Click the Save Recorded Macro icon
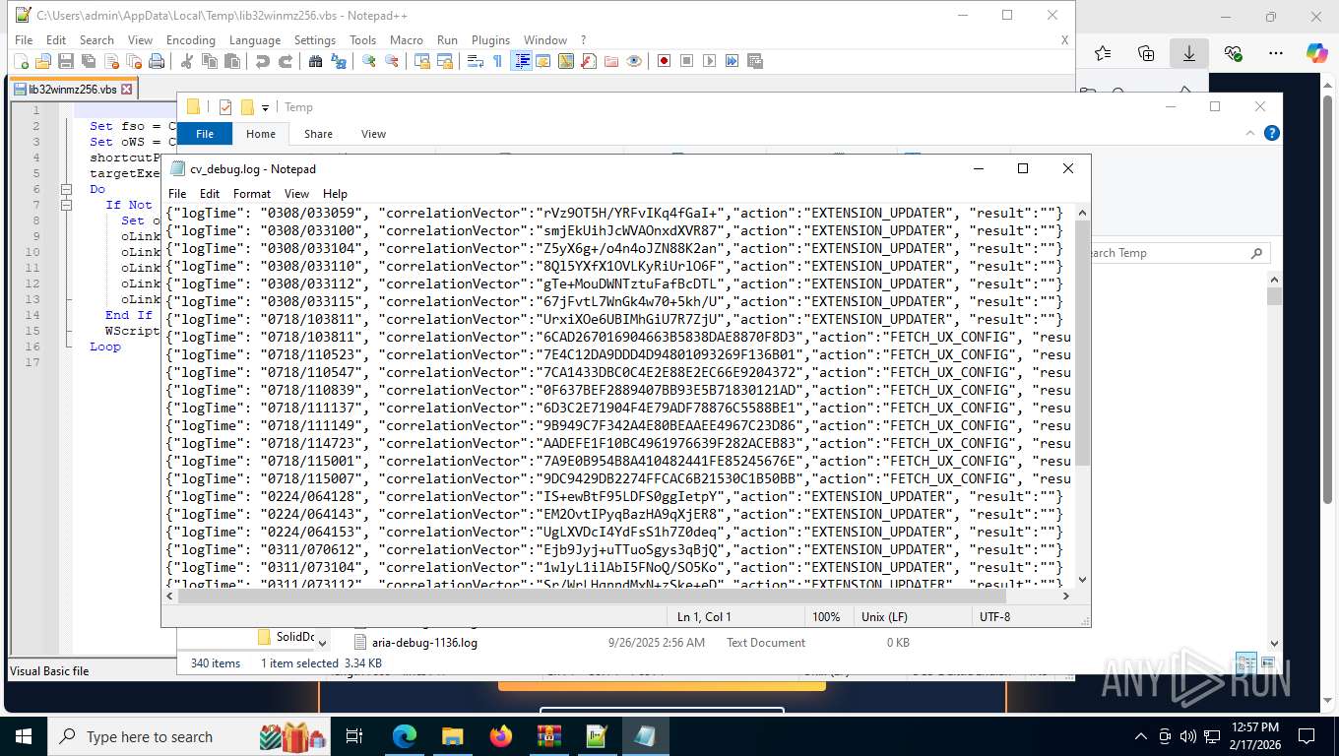 click(755, 61)
